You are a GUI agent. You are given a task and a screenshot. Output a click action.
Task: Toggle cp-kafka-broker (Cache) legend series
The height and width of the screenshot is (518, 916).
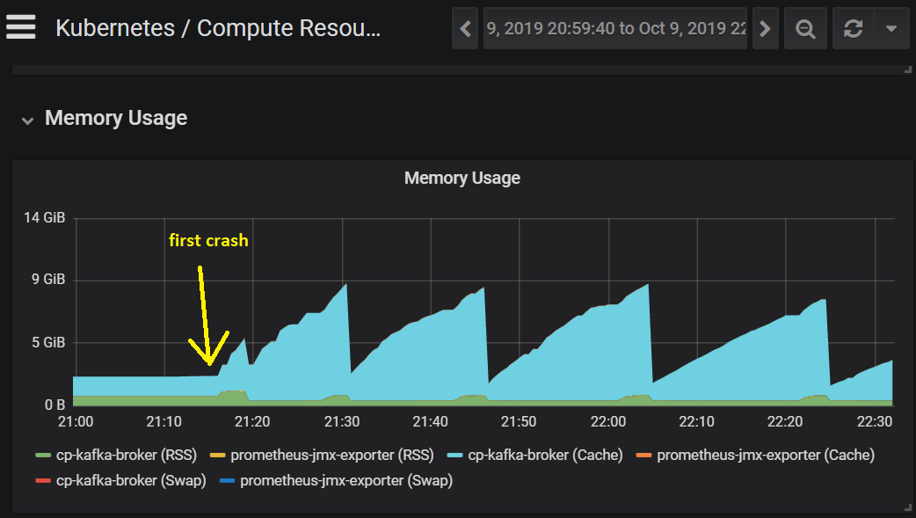click(x=545, y=455)
